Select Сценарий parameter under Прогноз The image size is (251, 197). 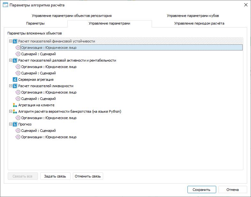point(38,131)
